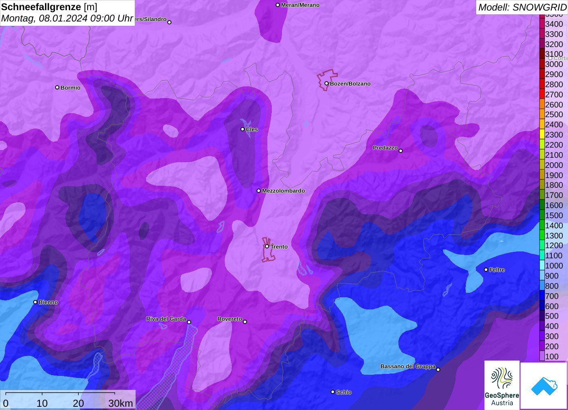Click the Trento city marker
The width and height of the screenshot is (568, 410).
point(267,246)
